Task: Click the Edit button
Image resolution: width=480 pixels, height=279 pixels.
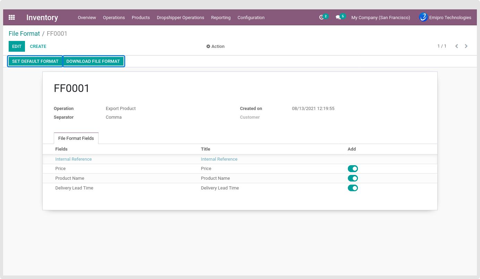Action: pos(17,46)
